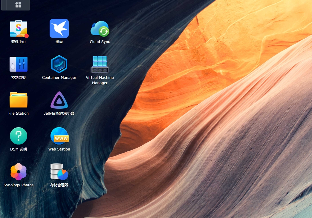Open the Cloud Sync cloud icon
Image resolution: width=312 pixels, height=218 pixels.
[100, 29]
